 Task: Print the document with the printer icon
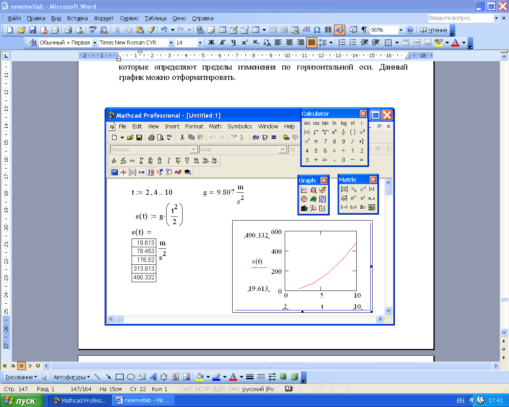(x=68, y=30)
